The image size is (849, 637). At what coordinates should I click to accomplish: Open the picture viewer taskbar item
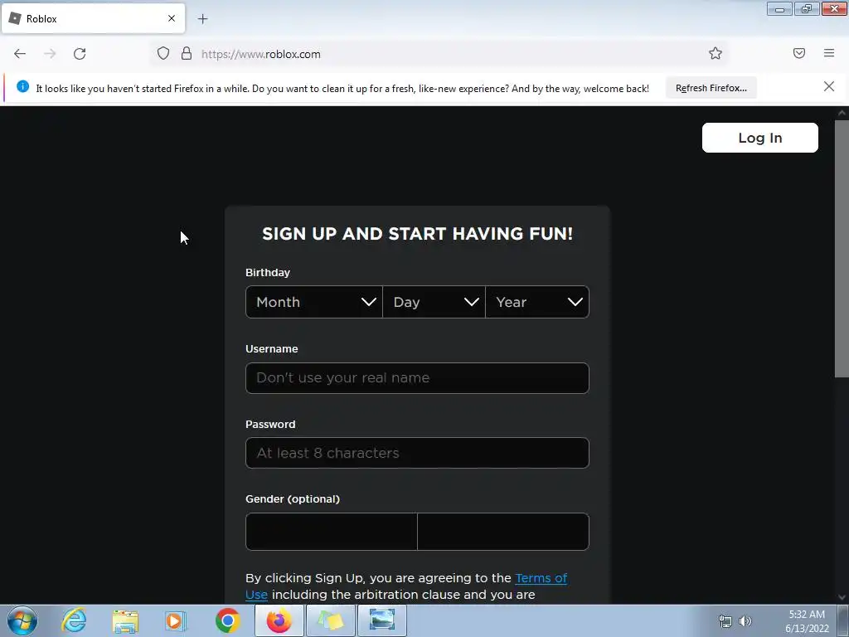381,620
